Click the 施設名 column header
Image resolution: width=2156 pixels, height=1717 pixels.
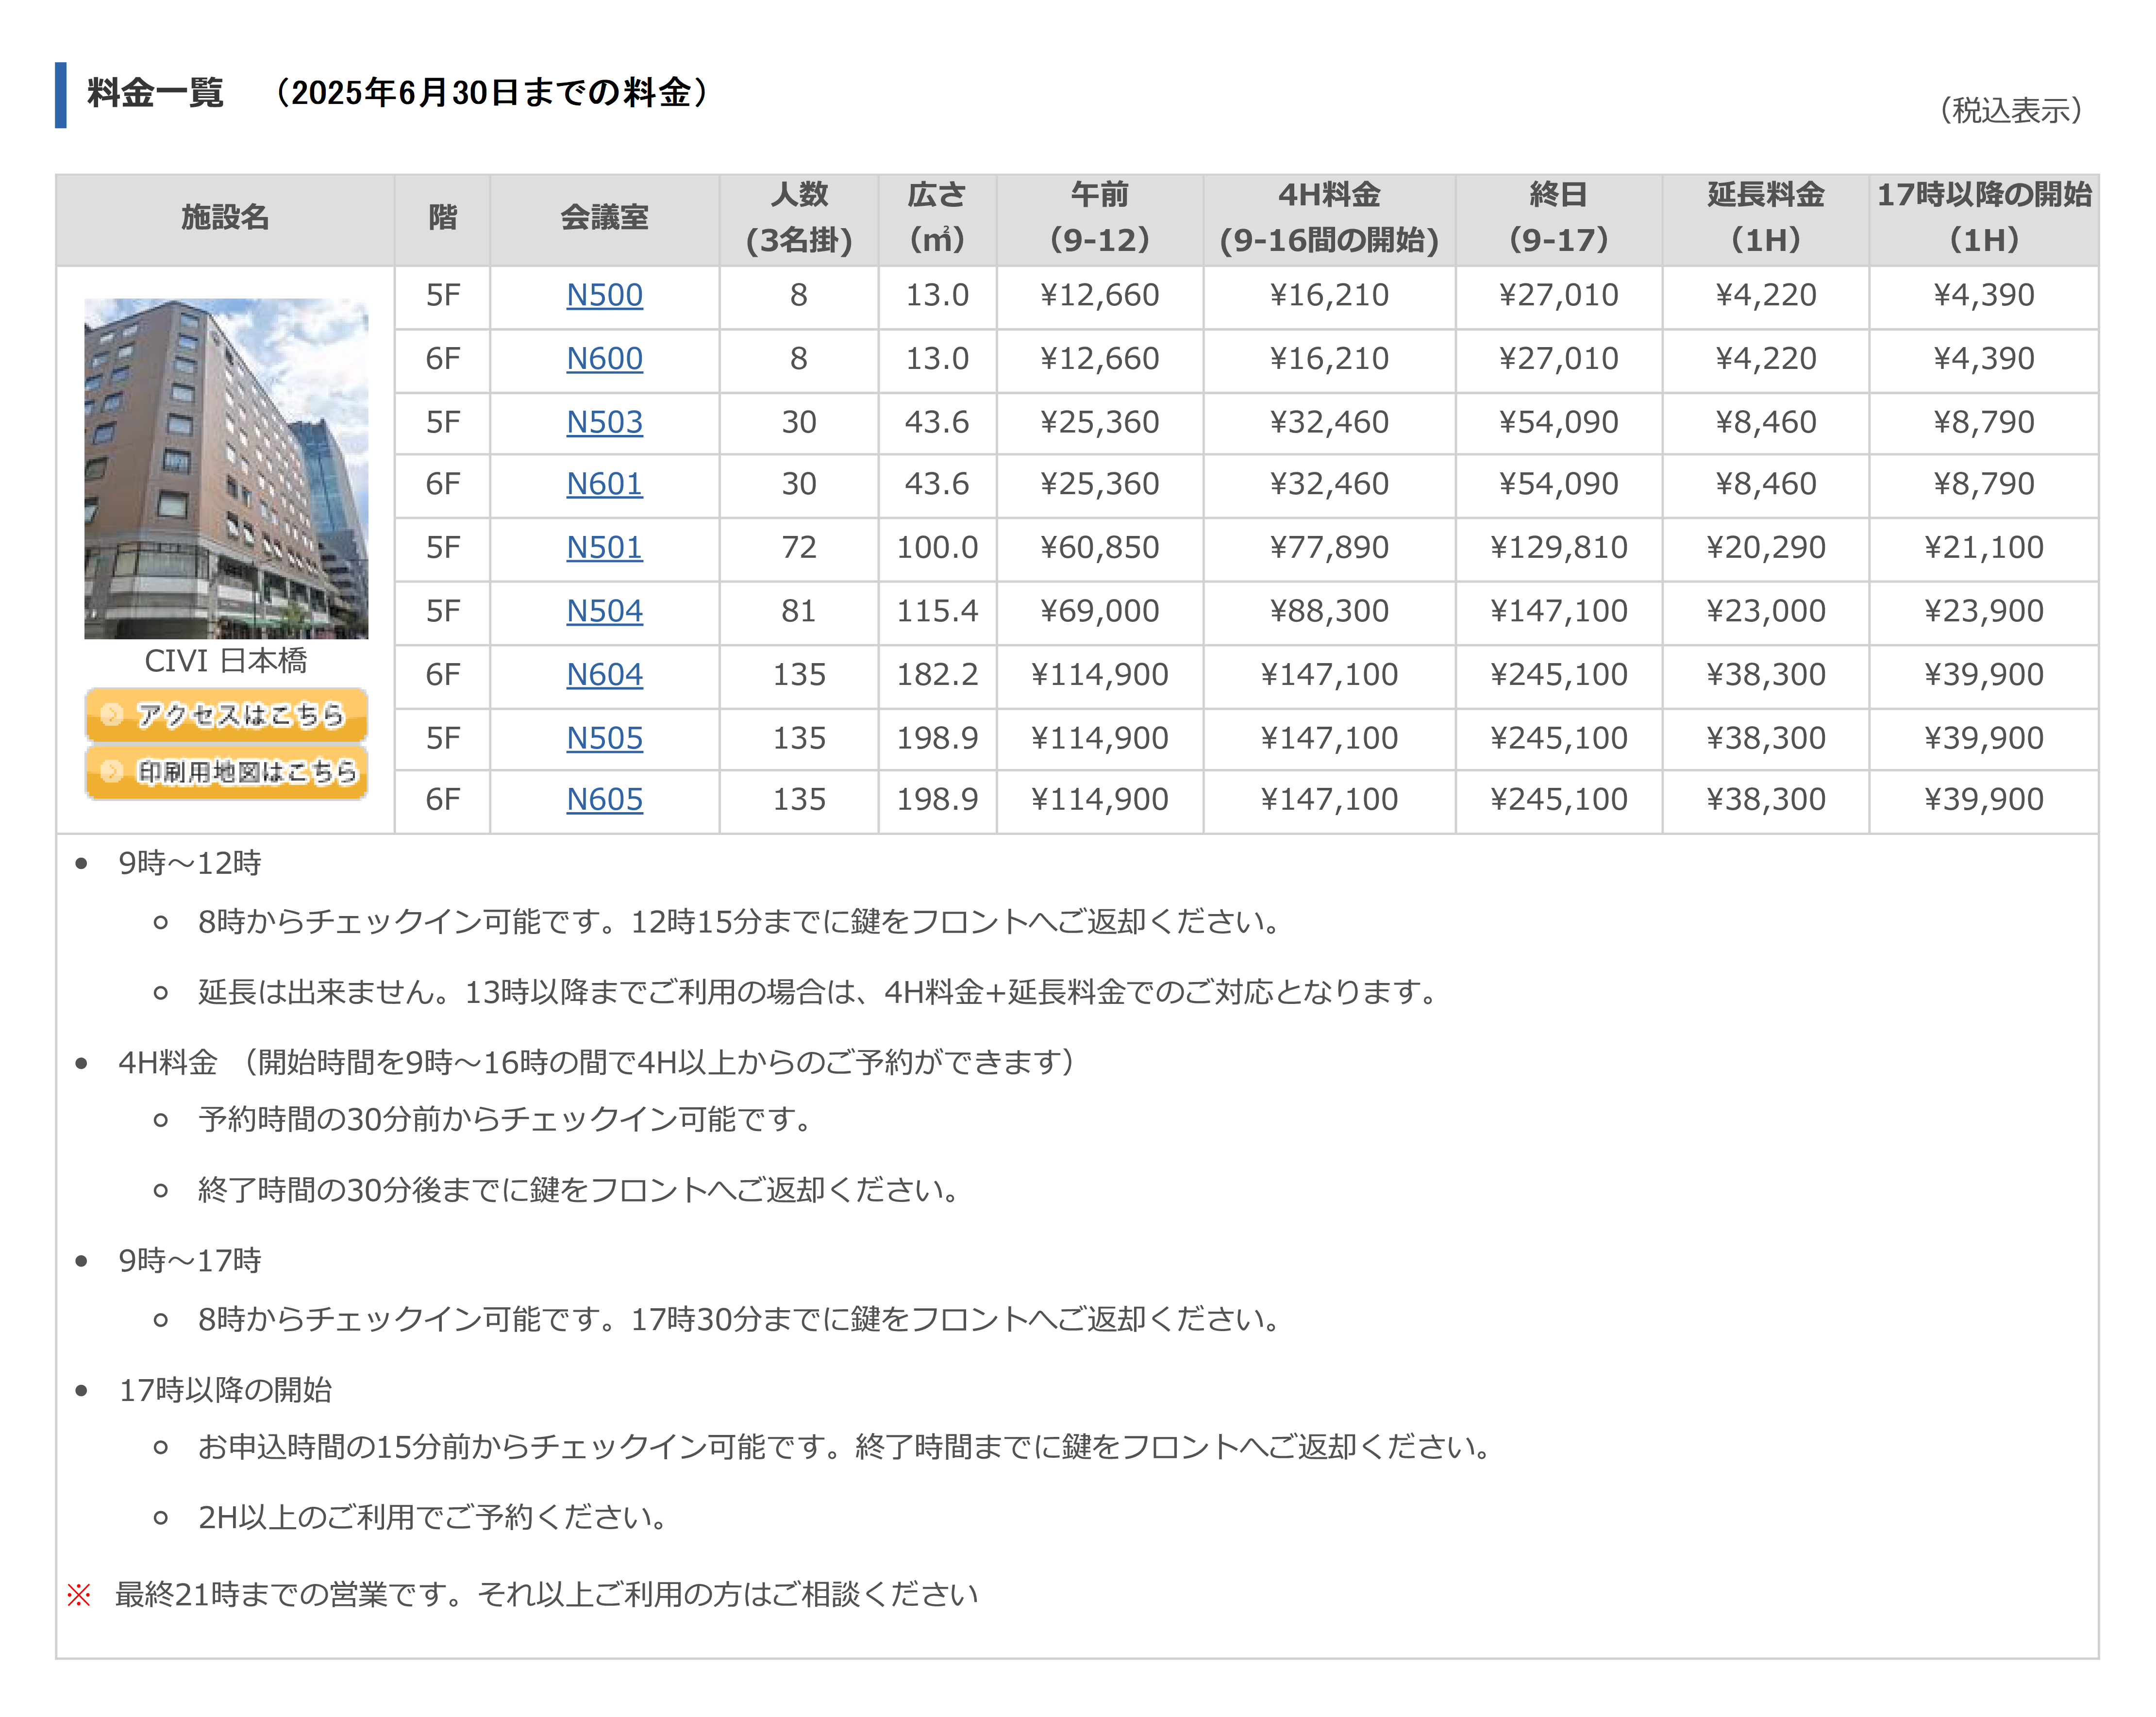225,219
